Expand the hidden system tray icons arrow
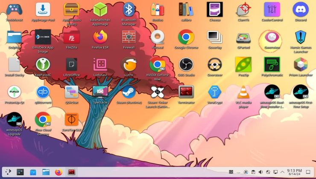Screen dimensions: 316x179 point(282,172)
